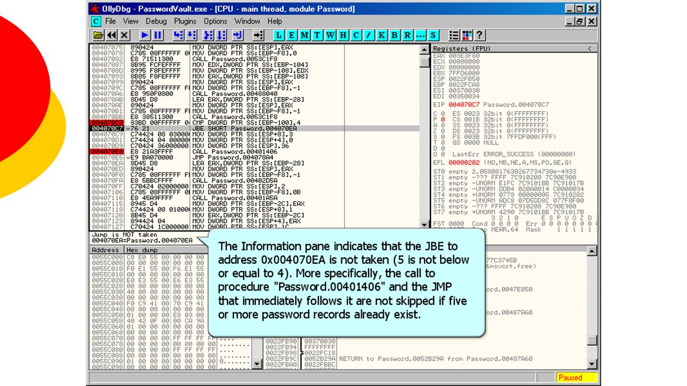Click the yellow Paused status indicator

pyautogui.click(x=576, y=377)
